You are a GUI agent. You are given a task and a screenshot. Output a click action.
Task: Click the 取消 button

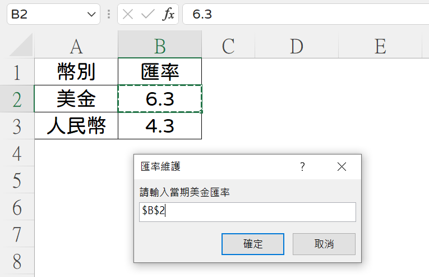pos(324,244)
